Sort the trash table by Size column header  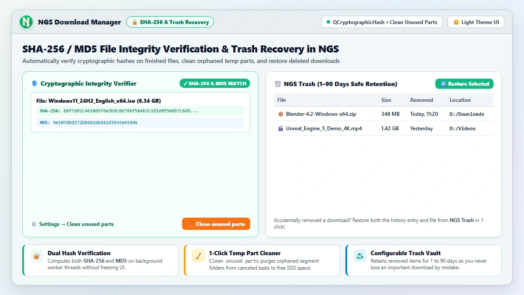pyautogui.click(x=386, y=100)
